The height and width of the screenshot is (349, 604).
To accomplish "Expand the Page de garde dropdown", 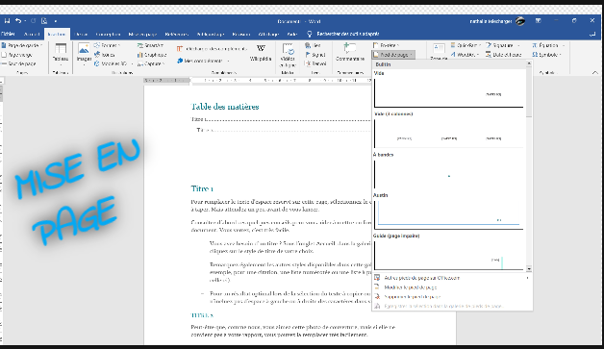I will click(x=22, y=45).
